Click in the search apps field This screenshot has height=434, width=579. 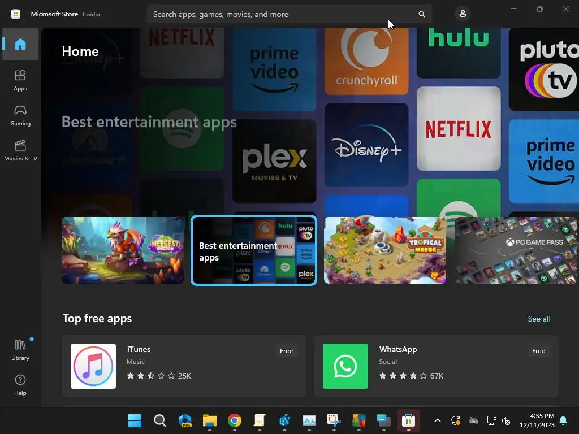[x=289, y=14]
